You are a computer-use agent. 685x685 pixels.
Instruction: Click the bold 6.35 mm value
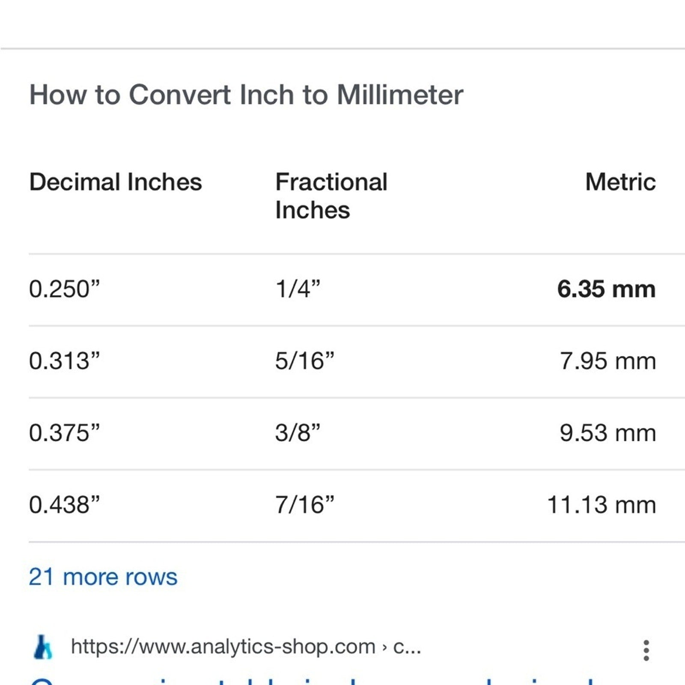606,289
